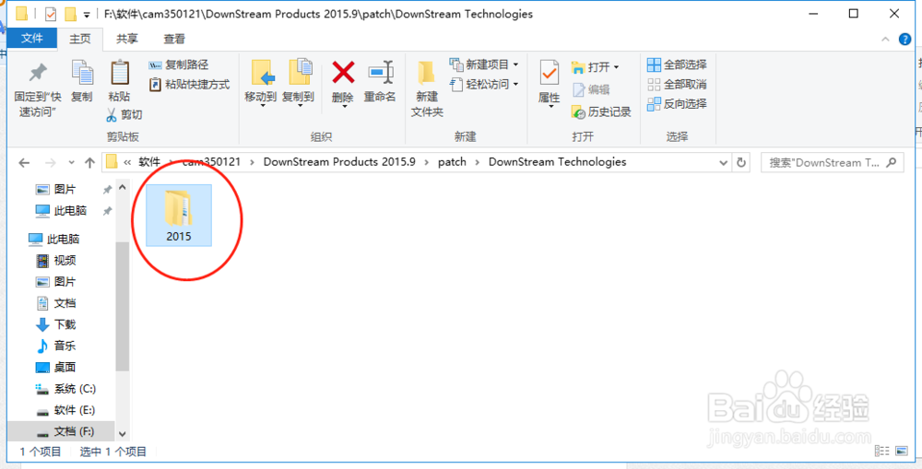The image size is (922, 469).
Task: Show History for the selected item
Action: [x=601, y=111]
